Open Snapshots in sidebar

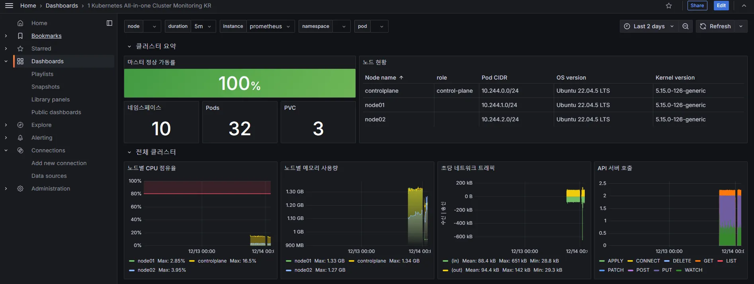(45, 87)
